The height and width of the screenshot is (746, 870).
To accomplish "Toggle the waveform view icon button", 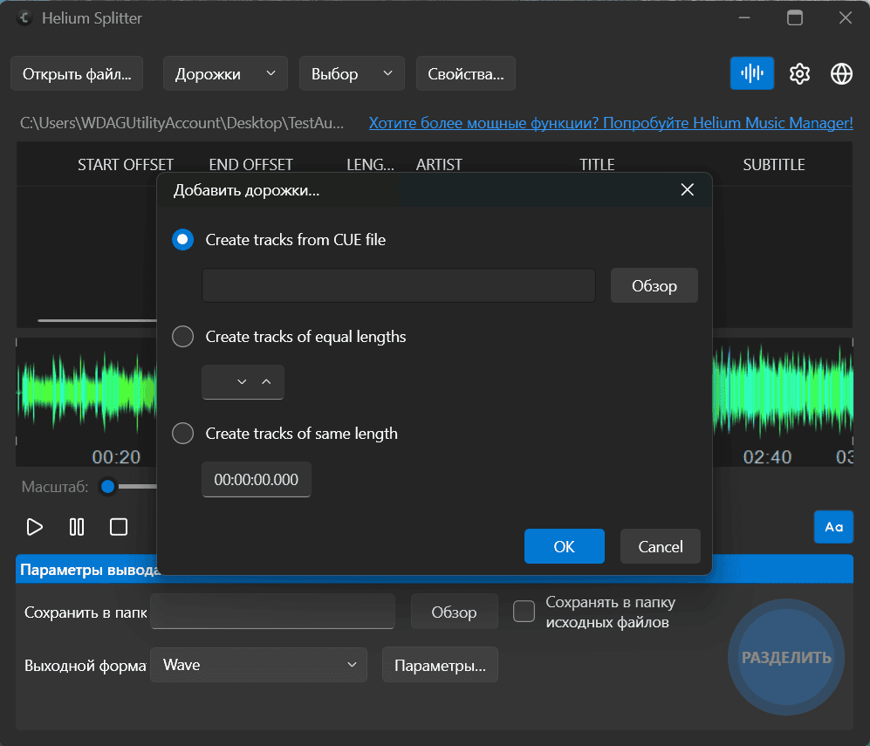I will pos(752,72).
